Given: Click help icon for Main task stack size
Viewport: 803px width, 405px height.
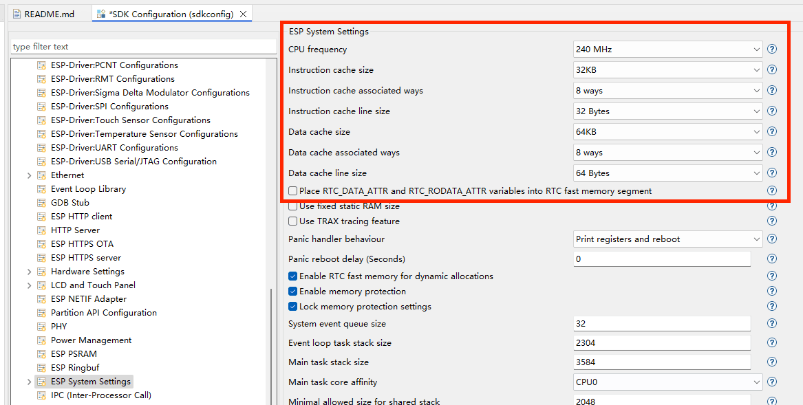Looking at the screenshot, I should point(772,362).
